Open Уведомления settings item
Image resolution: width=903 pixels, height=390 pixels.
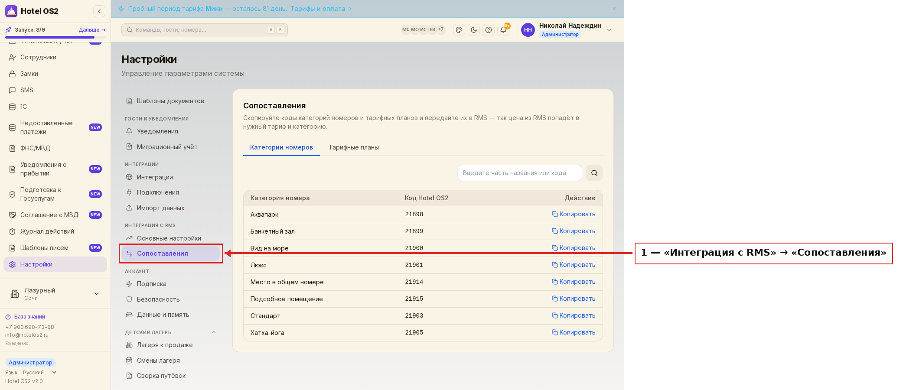click(171, 131)
